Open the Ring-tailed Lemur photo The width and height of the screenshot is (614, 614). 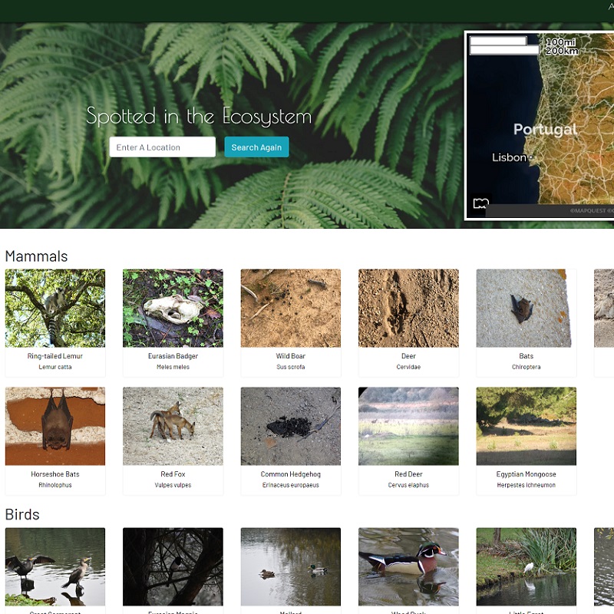point(55,309)
